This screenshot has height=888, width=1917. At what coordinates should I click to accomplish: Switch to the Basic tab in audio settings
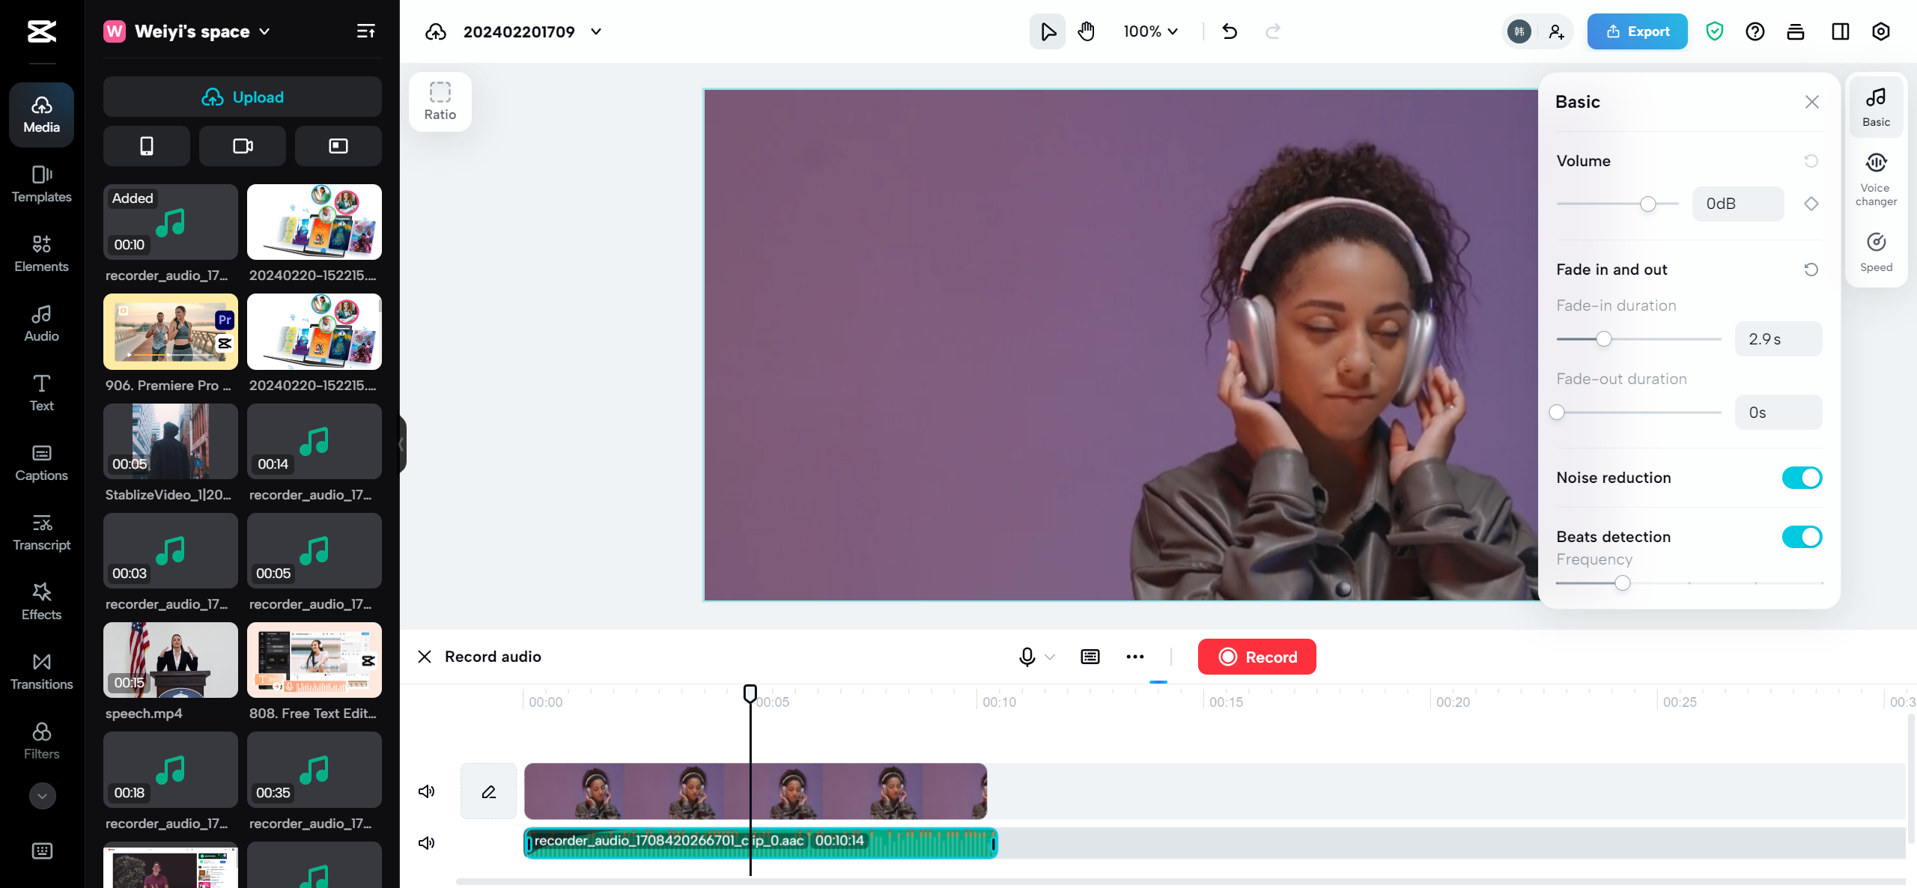1876,106
